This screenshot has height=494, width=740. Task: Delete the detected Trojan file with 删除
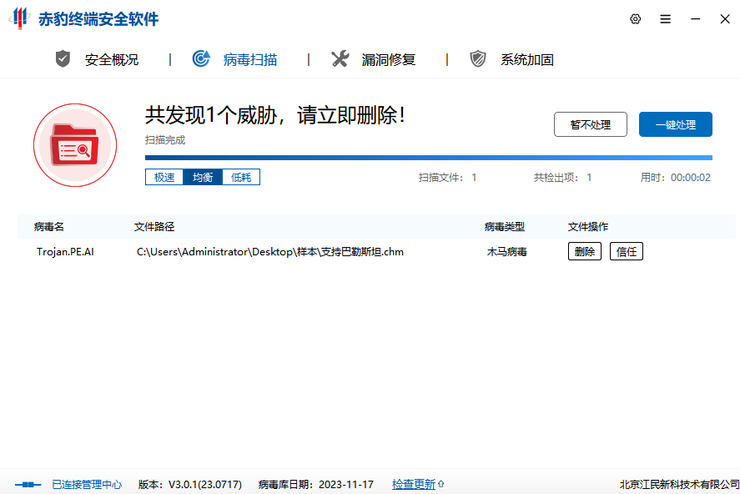coord(585,251)
